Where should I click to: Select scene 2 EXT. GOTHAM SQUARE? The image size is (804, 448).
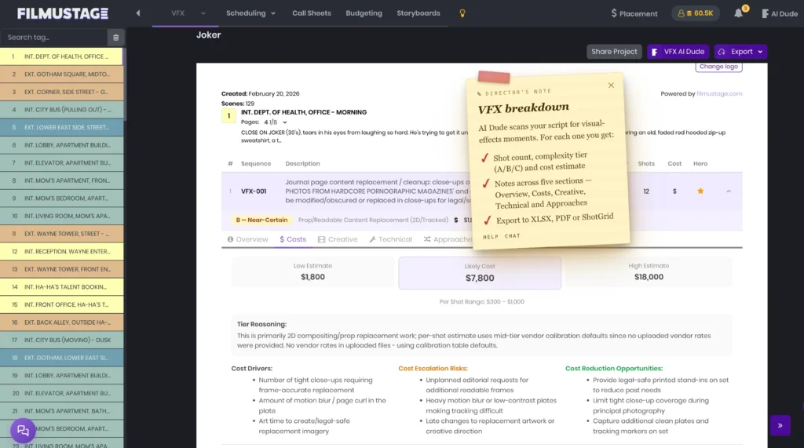(61, 75)
